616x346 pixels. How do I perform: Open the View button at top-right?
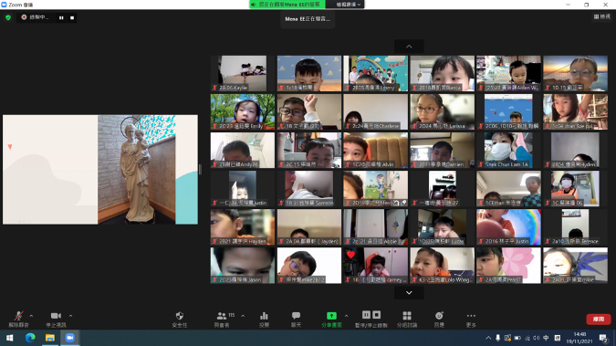602,16
